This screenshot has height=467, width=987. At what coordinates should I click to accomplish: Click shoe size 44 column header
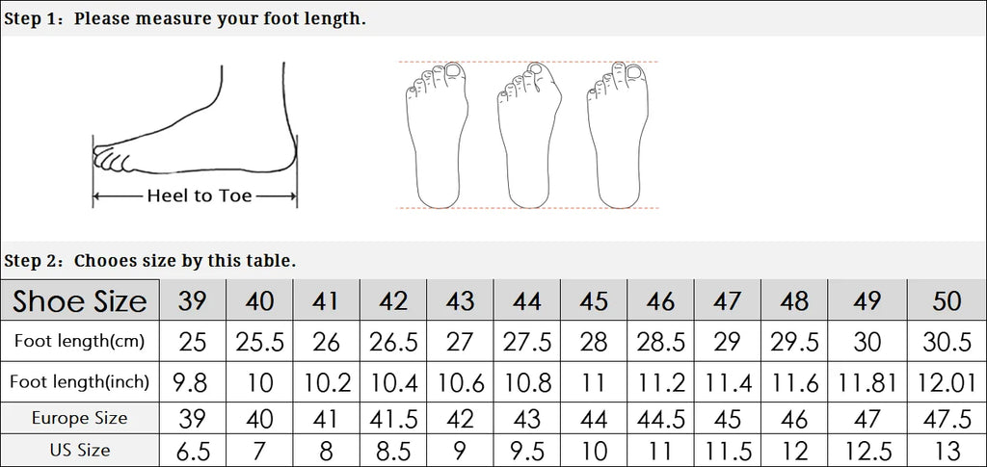coord(526,301)
